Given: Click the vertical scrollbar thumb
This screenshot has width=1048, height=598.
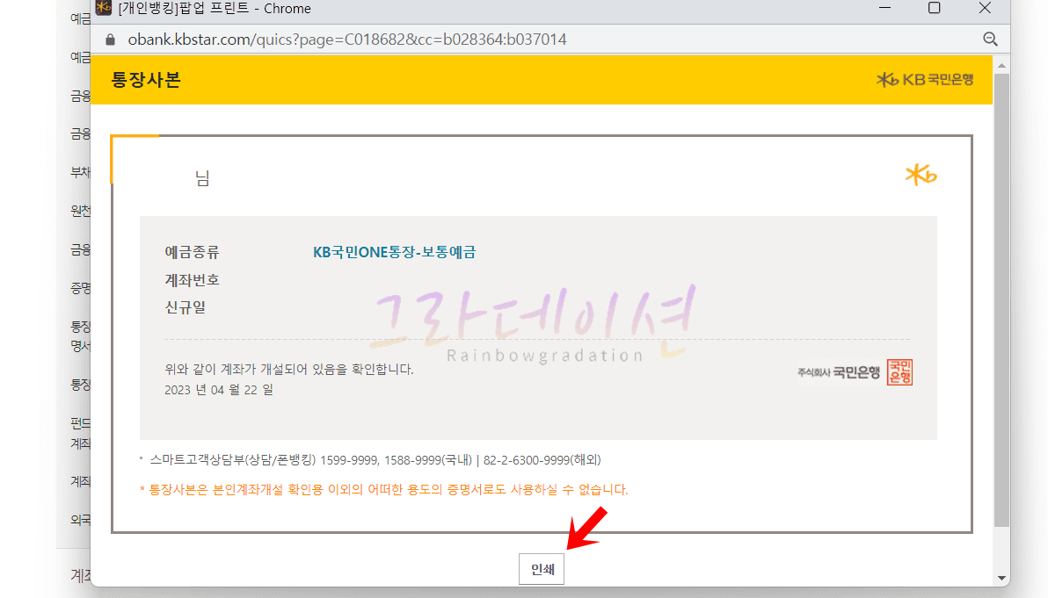Looking at the screenshot, I should (x=1001, y=299).
